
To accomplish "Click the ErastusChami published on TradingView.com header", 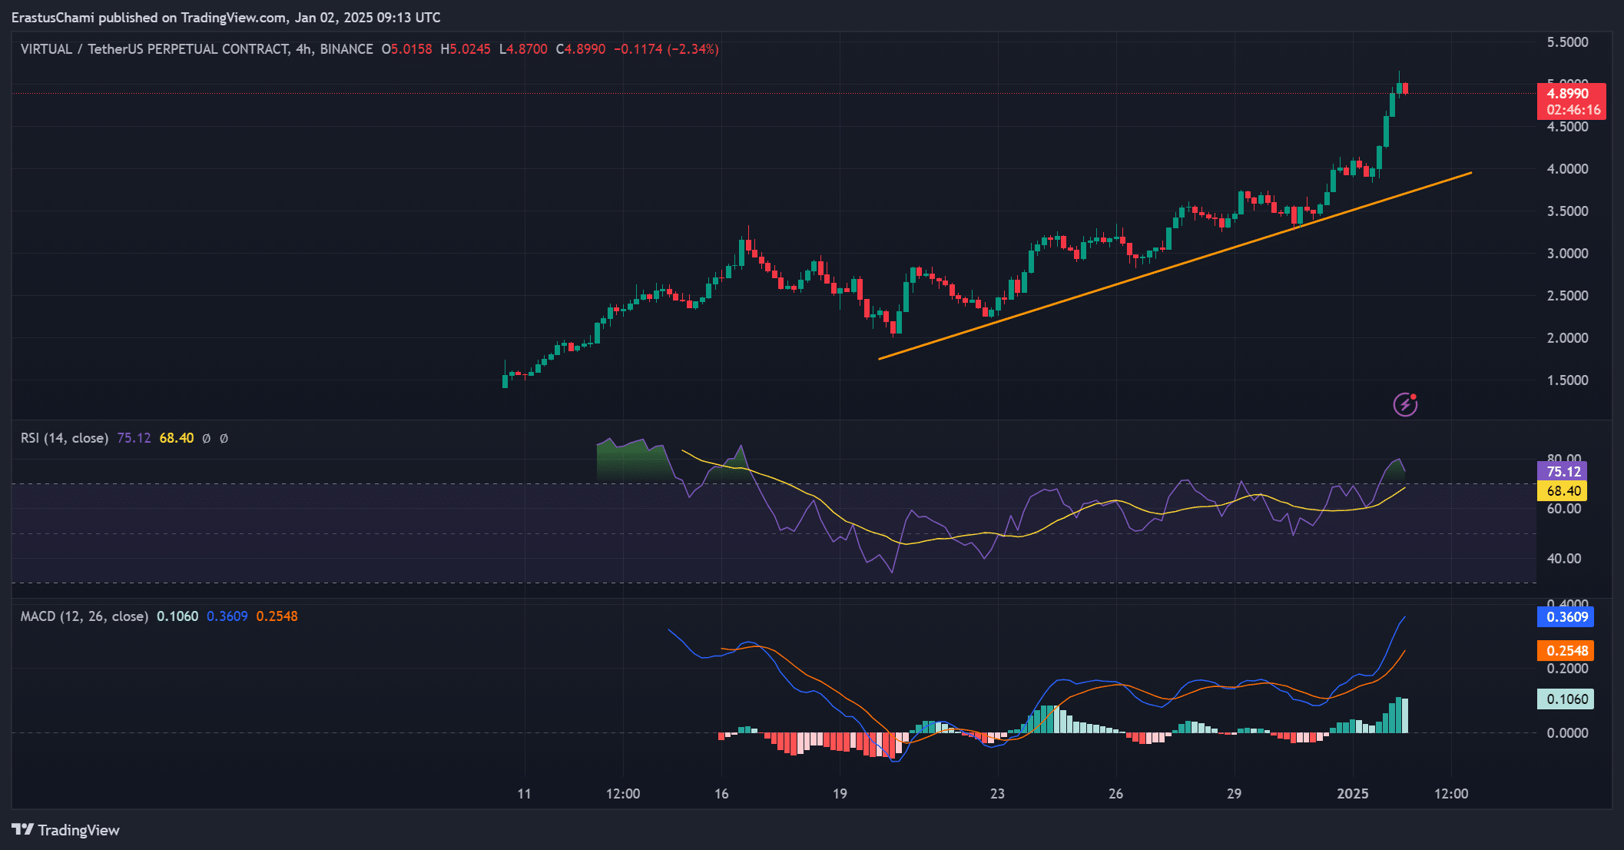I will pos(226,17).
